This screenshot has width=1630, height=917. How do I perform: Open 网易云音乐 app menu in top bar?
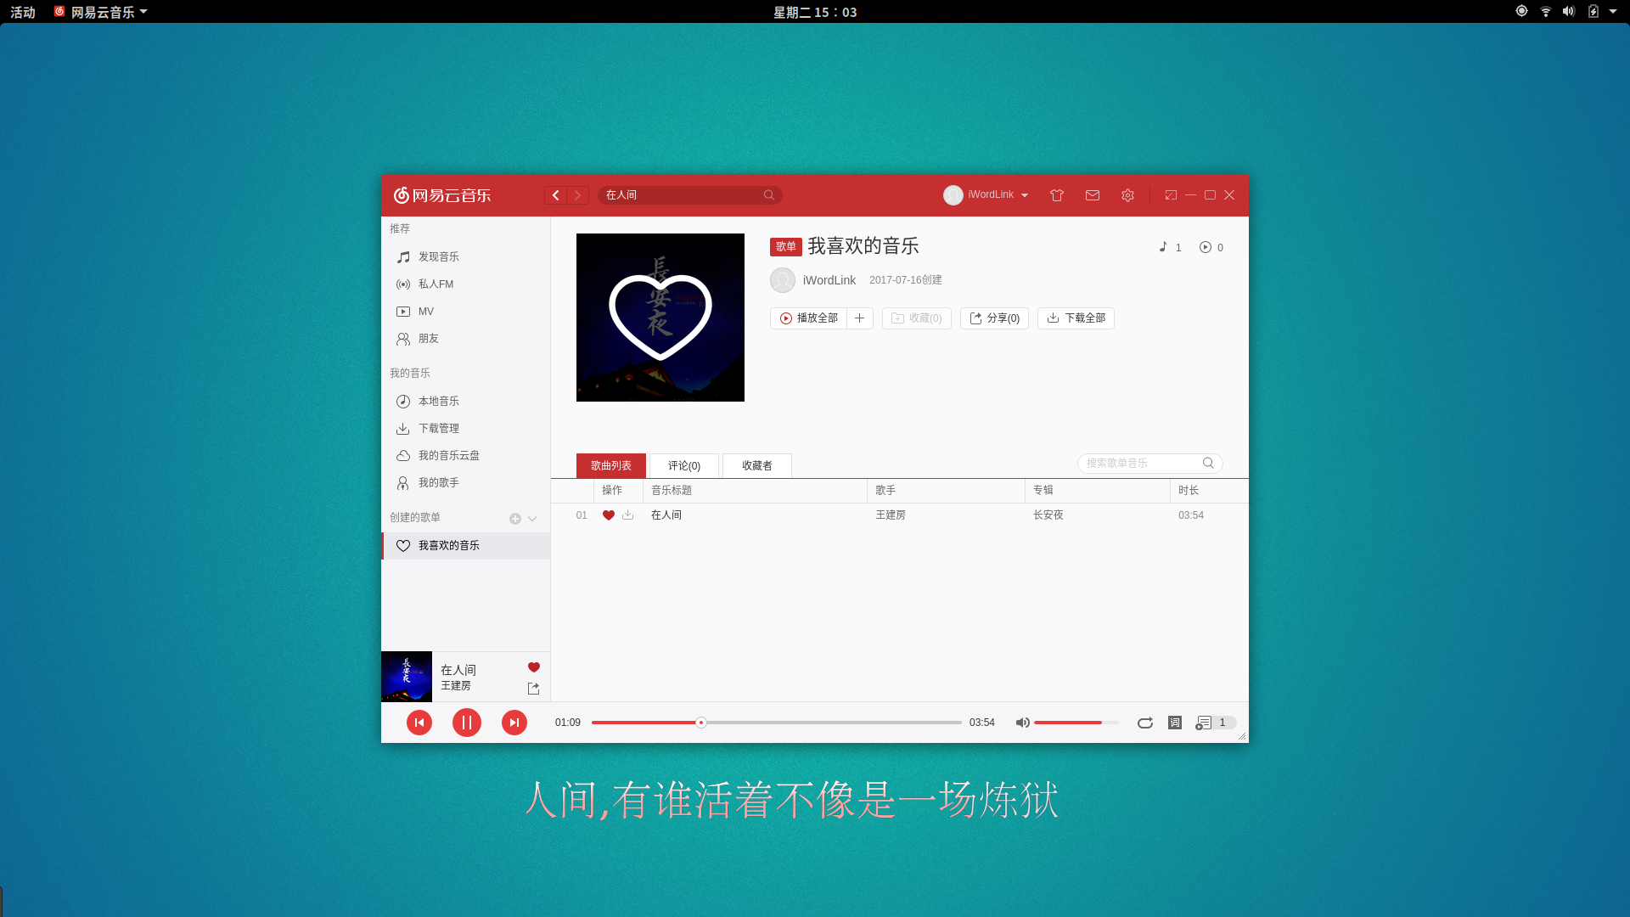(101, 12)
